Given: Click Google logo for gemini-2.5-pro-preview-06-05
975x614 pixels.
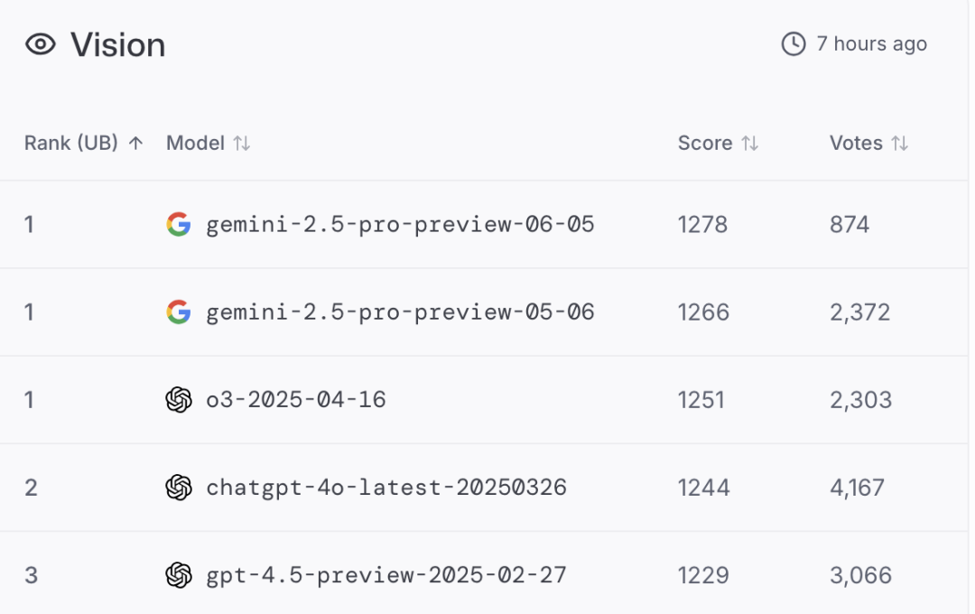Looking at the screenshot, I should [179, 224].
